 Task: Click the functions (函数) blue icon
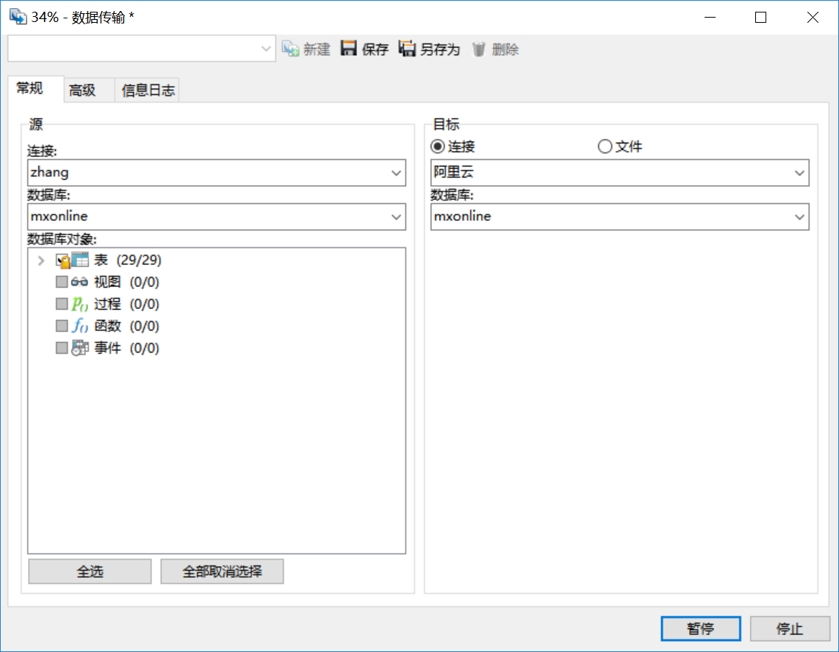coord(80,326)
